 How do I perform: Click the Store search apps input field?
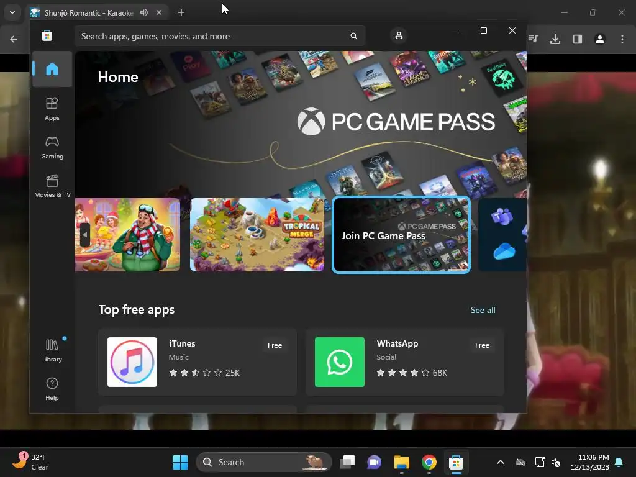pyautogui.click(x=220, y=36)
